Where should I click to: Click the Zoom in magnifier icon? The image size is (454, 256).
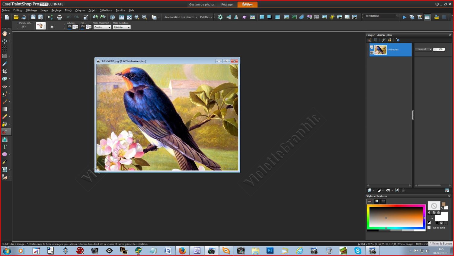click(144, 17)
